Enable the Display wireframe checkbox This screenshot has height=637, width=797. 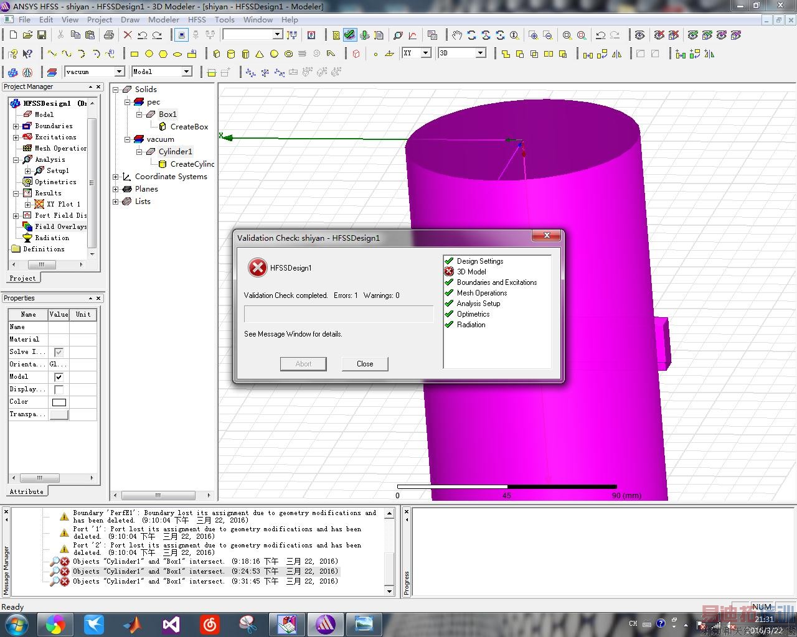(59, 389)
